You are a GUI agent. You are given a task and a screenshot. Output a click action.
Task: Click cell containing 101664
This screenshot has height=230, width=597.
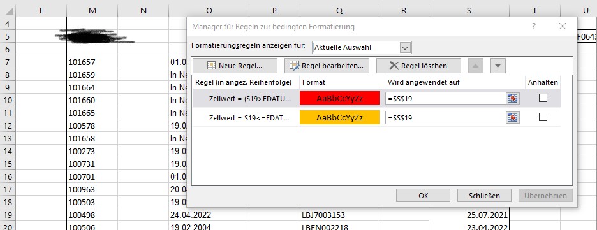tap(92, 87)
